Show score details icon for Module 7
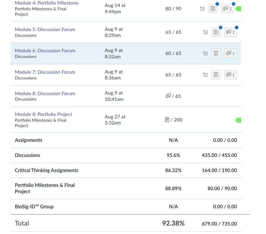Screen dimensions: 266x234 [205, 75]
